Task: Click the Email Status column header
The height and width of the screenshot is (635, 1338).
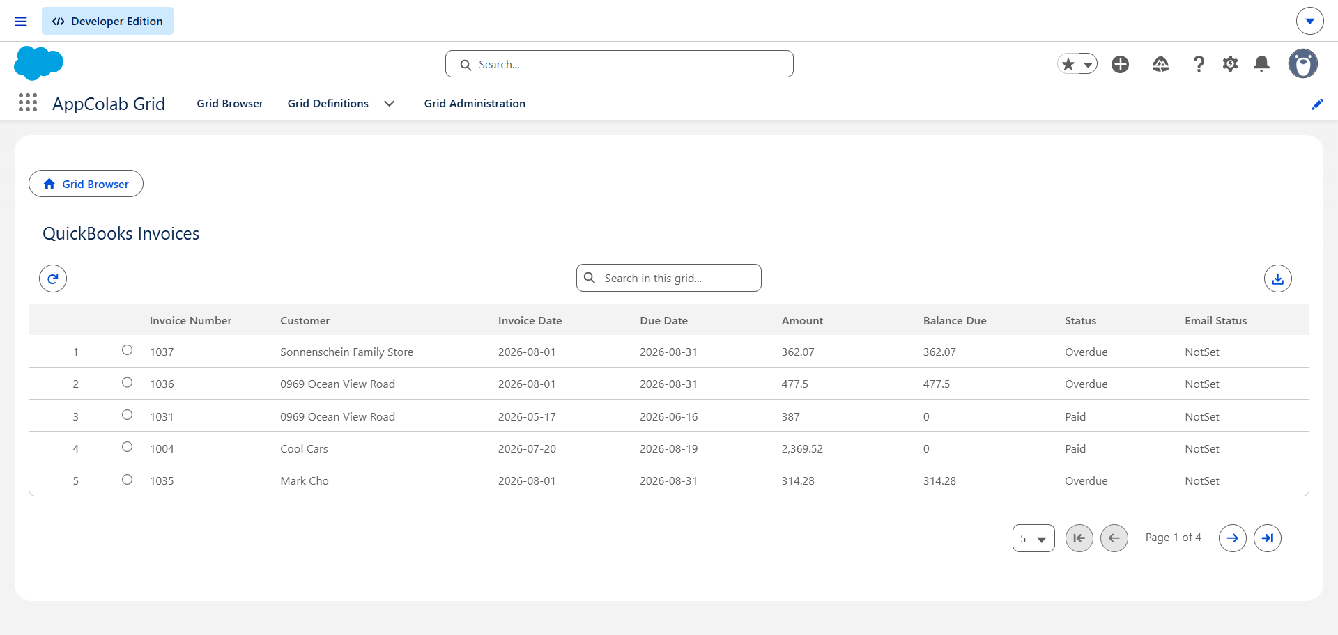Action: tap(1215, 320)
